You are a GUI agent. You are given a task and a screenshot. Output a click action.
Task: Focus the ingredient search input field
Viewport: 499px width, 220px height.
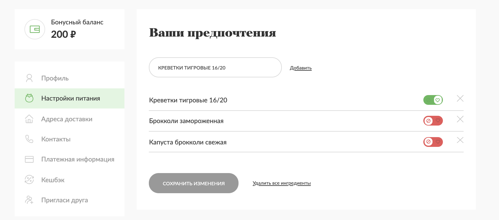click(215, 67)
